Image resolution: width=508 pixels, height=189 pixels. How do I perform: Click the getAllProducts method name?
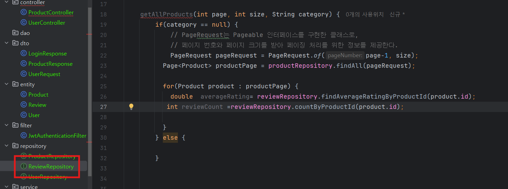(167, 14)
